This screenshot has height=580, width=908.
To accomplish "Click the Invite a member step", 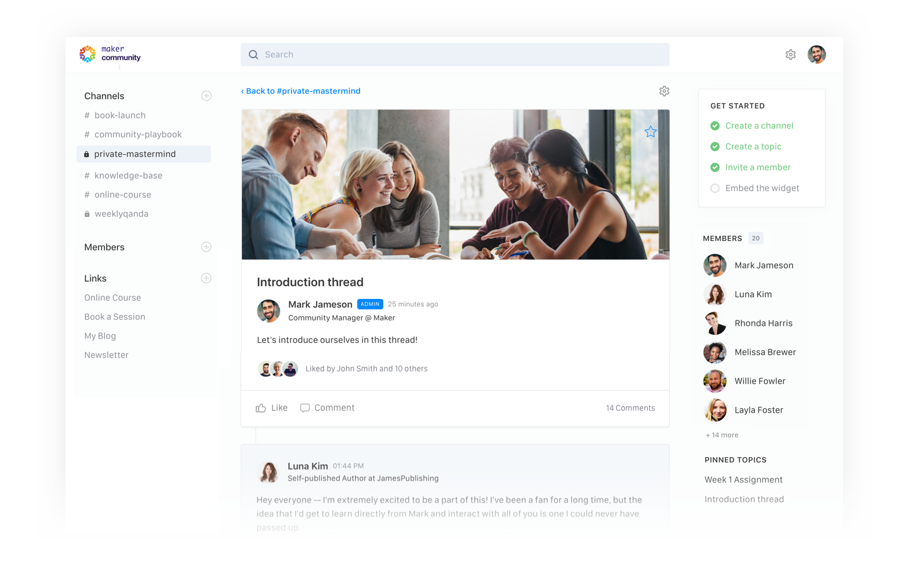I will 758,167.
